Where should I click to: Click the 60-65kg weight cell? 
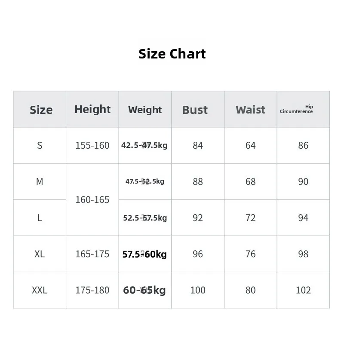[x=144, y=290]
